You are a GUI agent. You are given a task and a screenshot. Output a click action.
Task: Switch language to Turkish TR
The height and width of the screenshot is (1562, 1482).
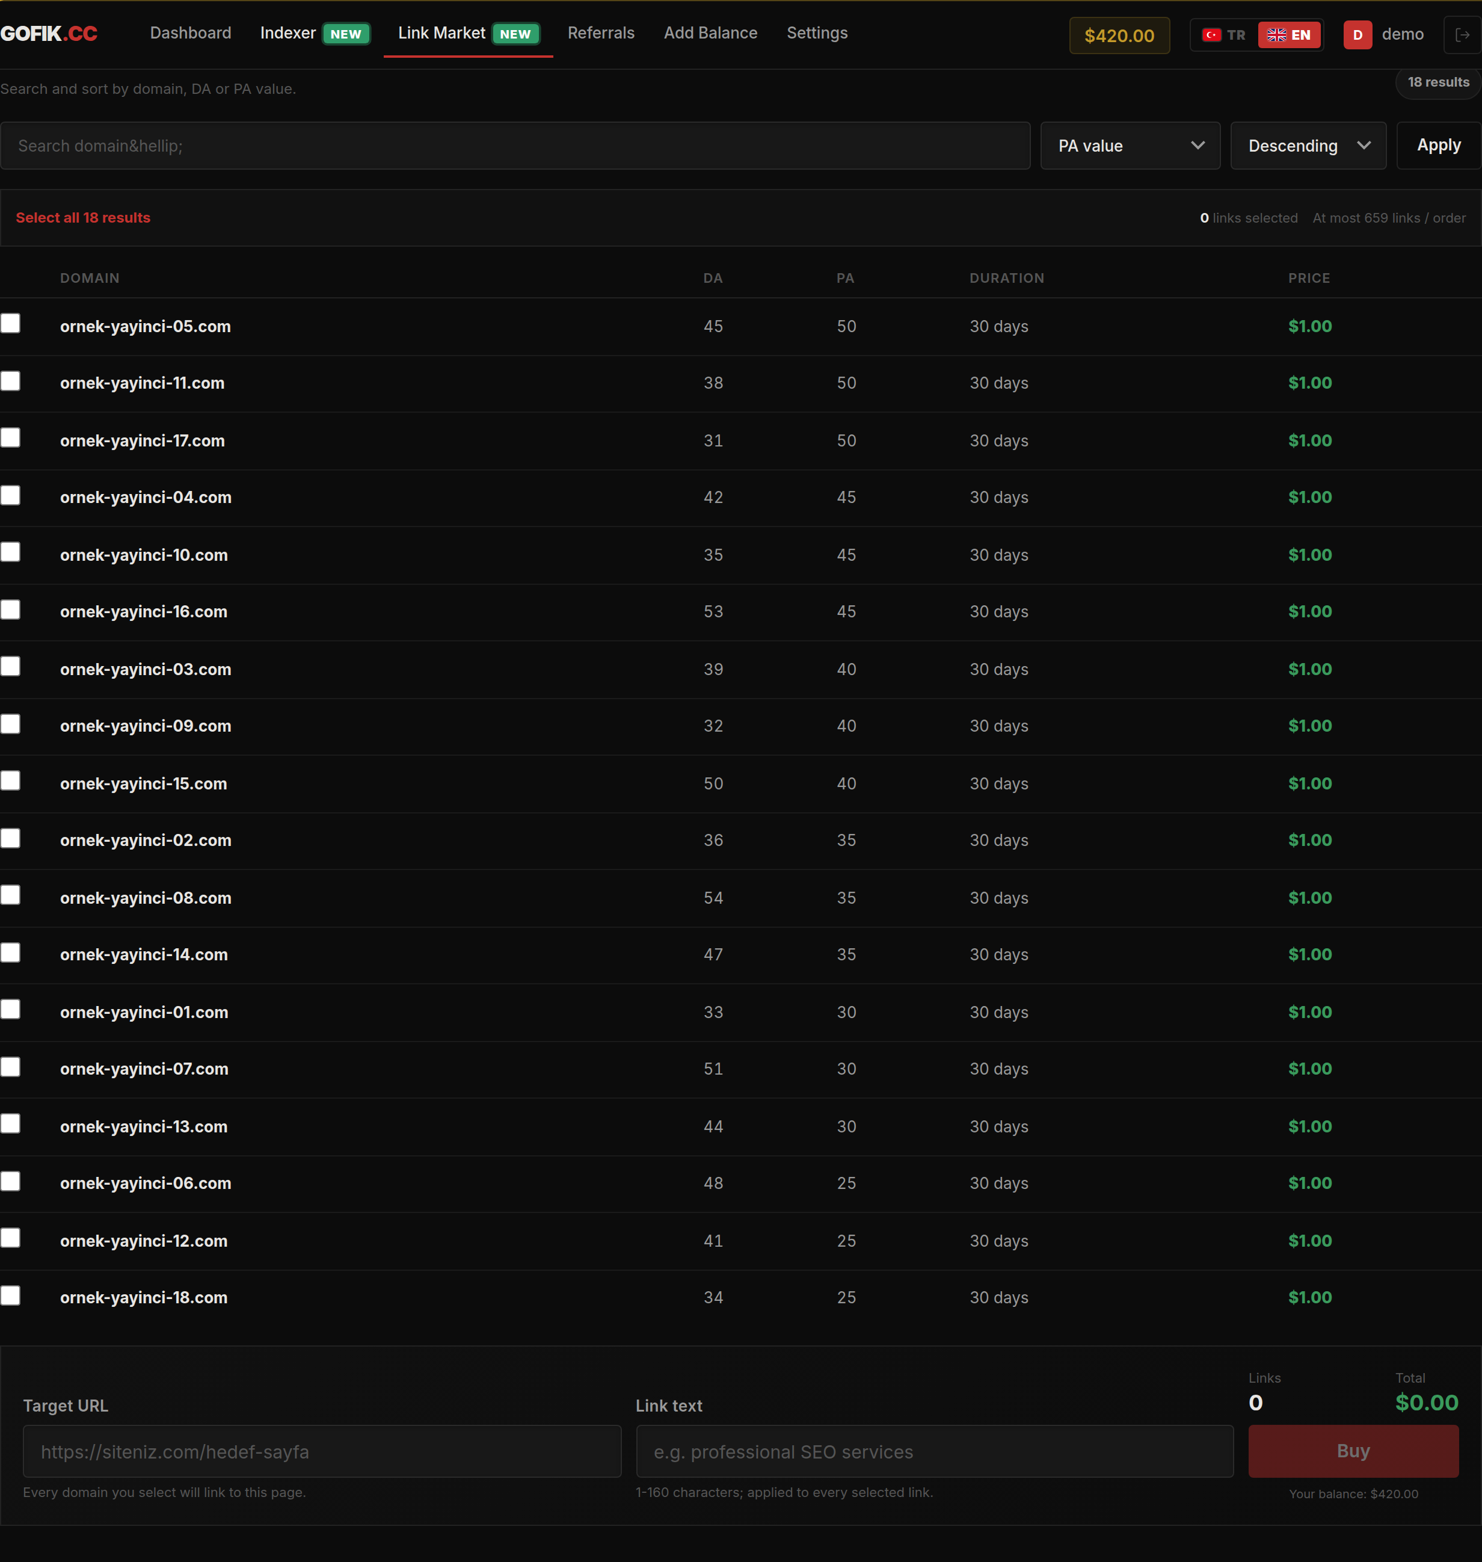coord(1224,35)
